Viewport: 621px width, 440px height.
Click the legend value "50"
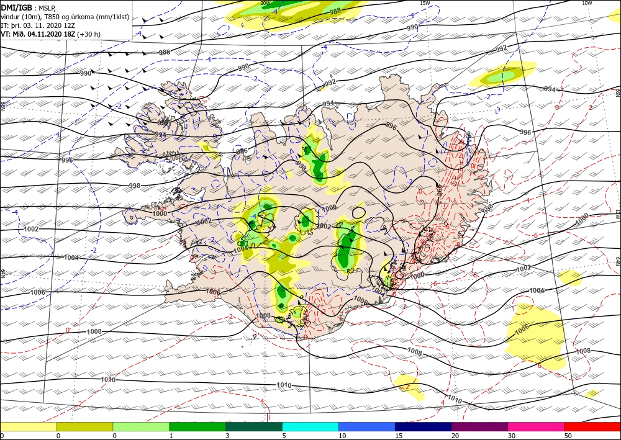[568, 436]
